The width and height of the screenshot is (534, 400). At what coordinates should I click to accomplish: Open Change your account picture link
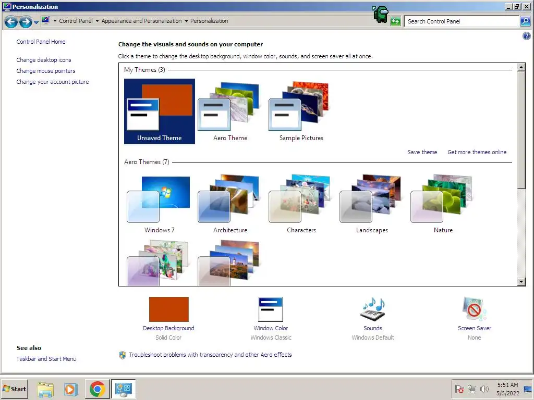point(53,82)
